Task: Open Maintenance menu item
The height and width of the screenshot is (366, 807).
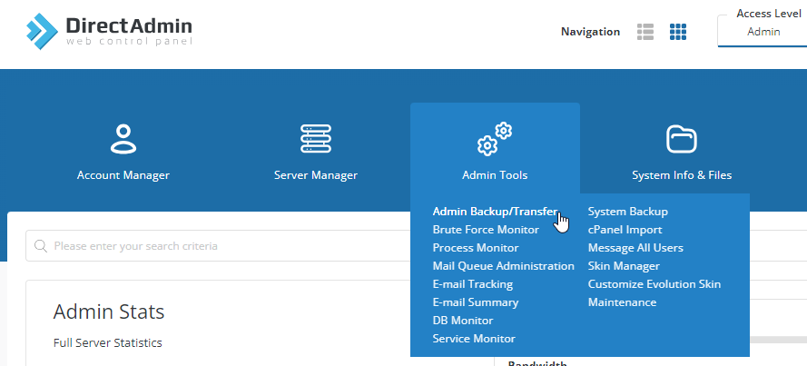Action: 622,302
